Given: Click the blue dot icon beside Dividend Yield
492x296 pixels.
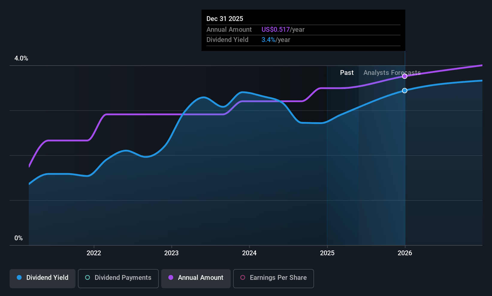Looking at the screenshot, I should [19, 277].
